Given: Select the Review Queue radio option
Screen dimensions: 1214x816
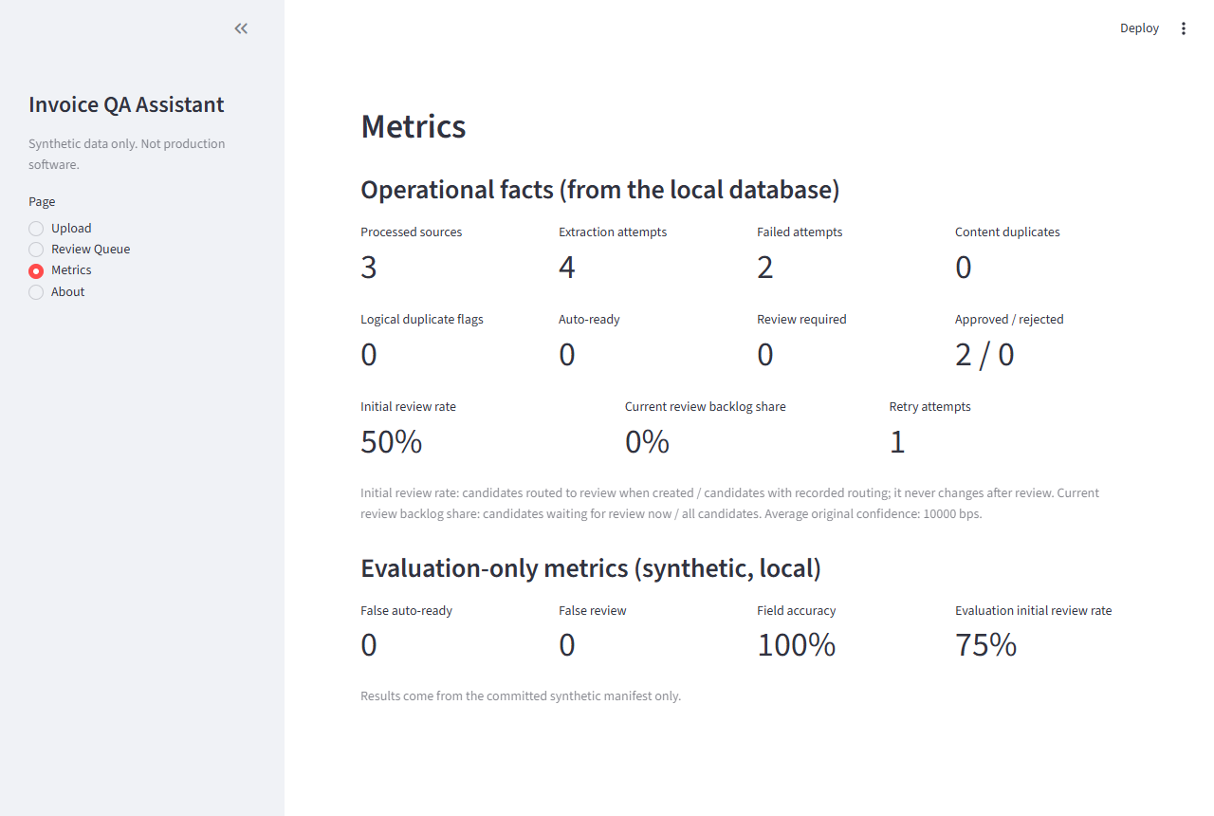Looking at the screenshot, I should pos(36,250).
